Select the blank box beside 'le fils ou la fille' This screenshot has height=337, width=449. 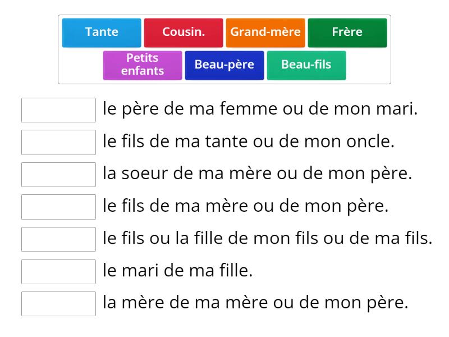58,239
